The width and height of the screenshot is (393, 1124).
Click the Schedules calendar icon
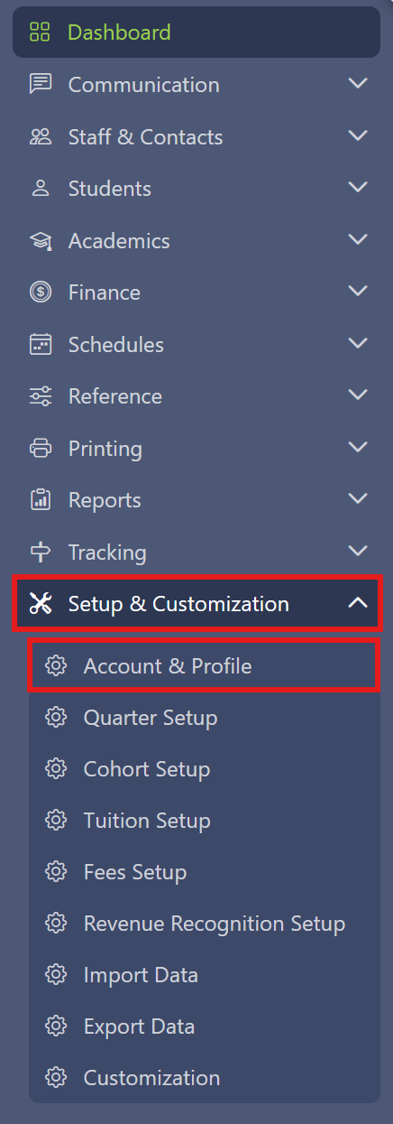point(40,344)
